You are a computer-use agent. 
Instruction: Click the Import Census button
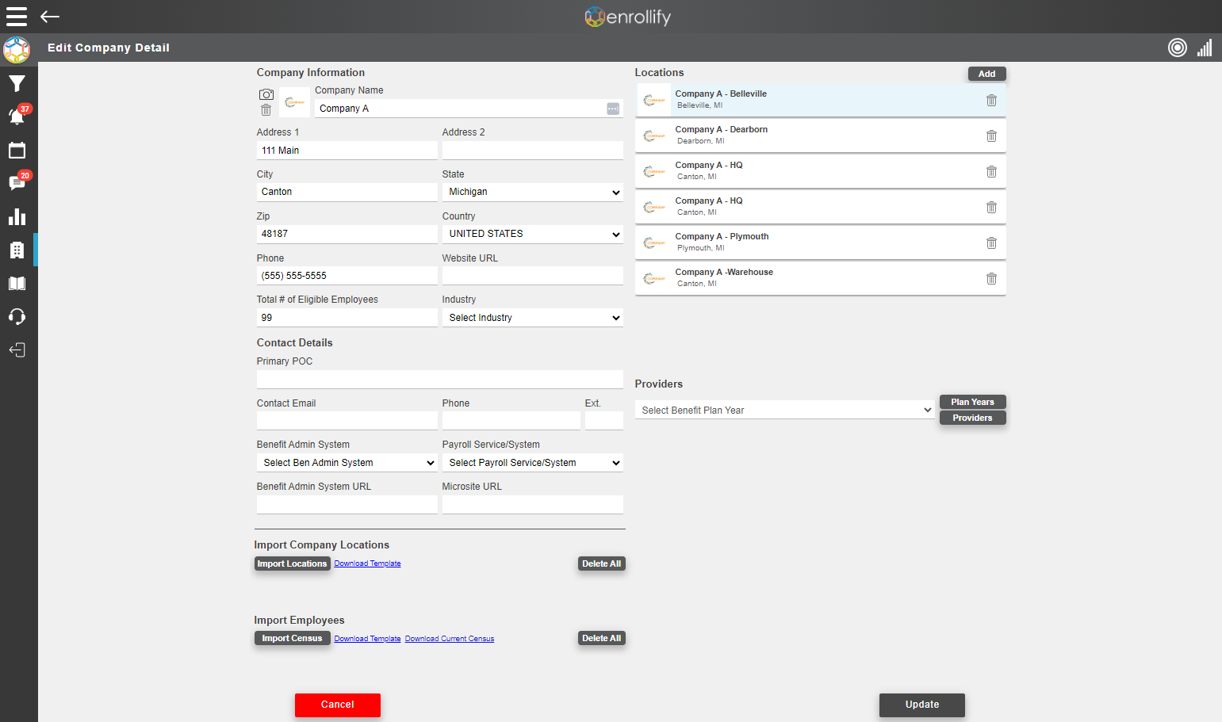[292, 638]
